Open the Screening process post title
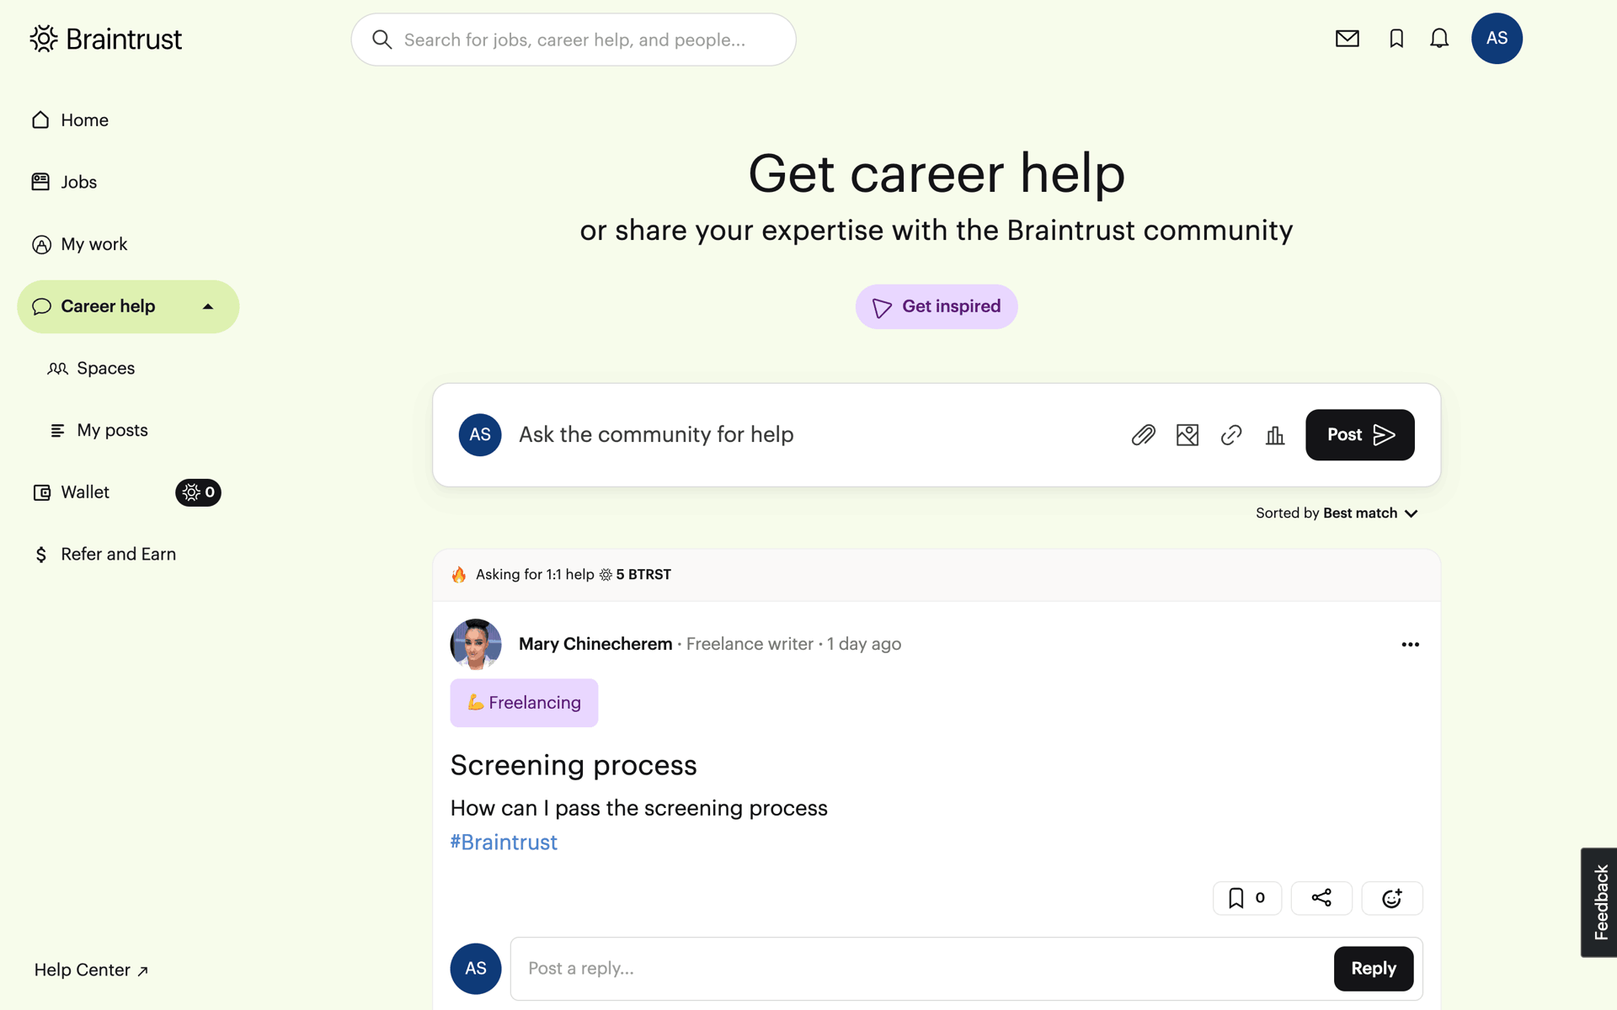Viewport: 1617px width, 1010px height. pos(574,766)
